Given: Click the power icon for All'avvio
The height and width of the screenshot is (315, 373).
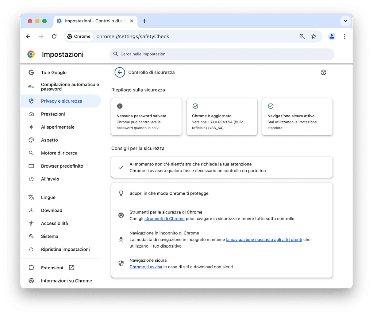Looking at the screenshot, I should (31, 179).
